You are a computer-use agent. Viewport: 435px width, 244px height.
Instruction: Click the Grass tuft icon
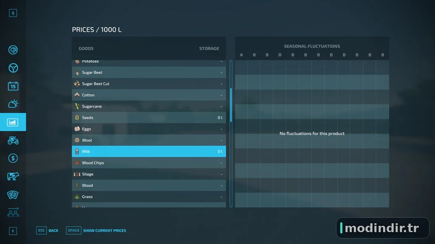coord(77,197)
